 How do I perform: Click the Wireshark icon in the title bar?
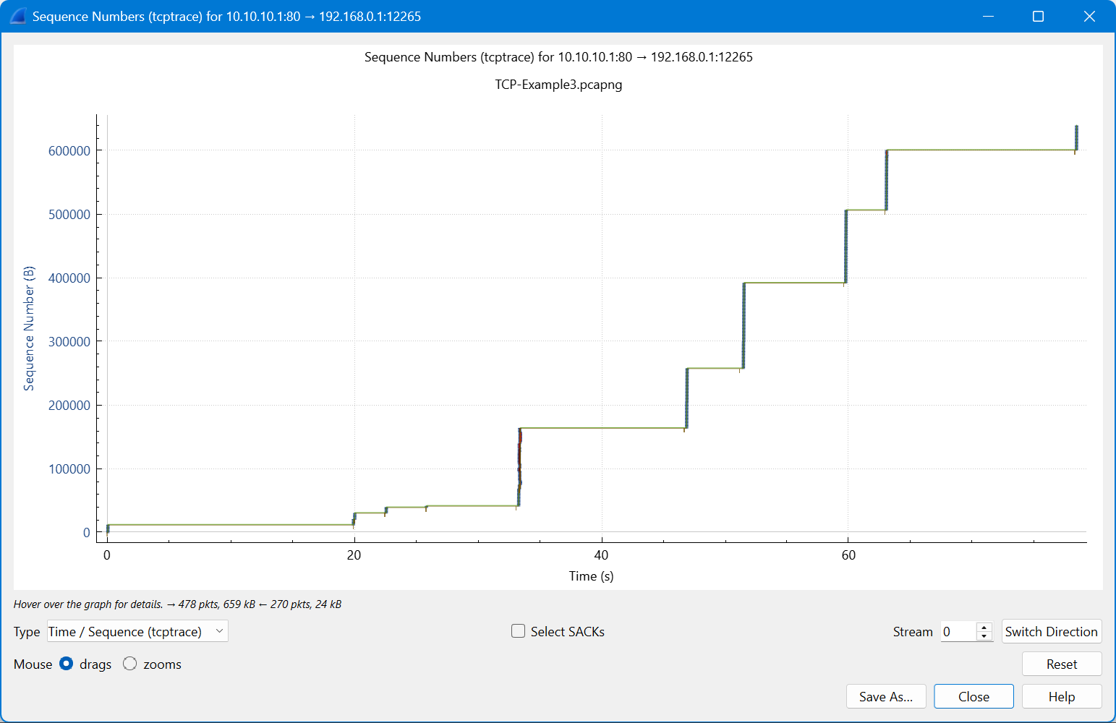click(x=16, y=15)
